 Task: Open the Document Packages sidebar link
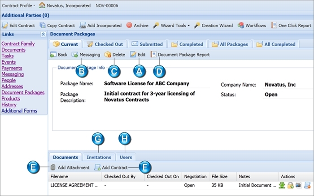pos(23,92)
